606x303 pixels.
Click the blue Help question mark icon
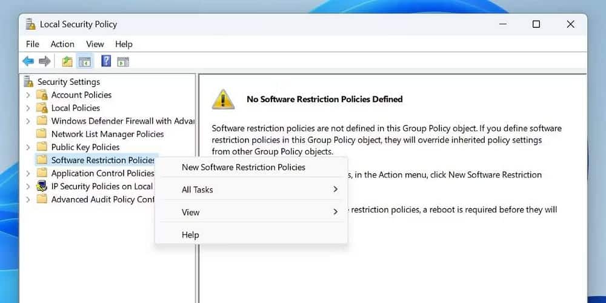tap(106, 61)
